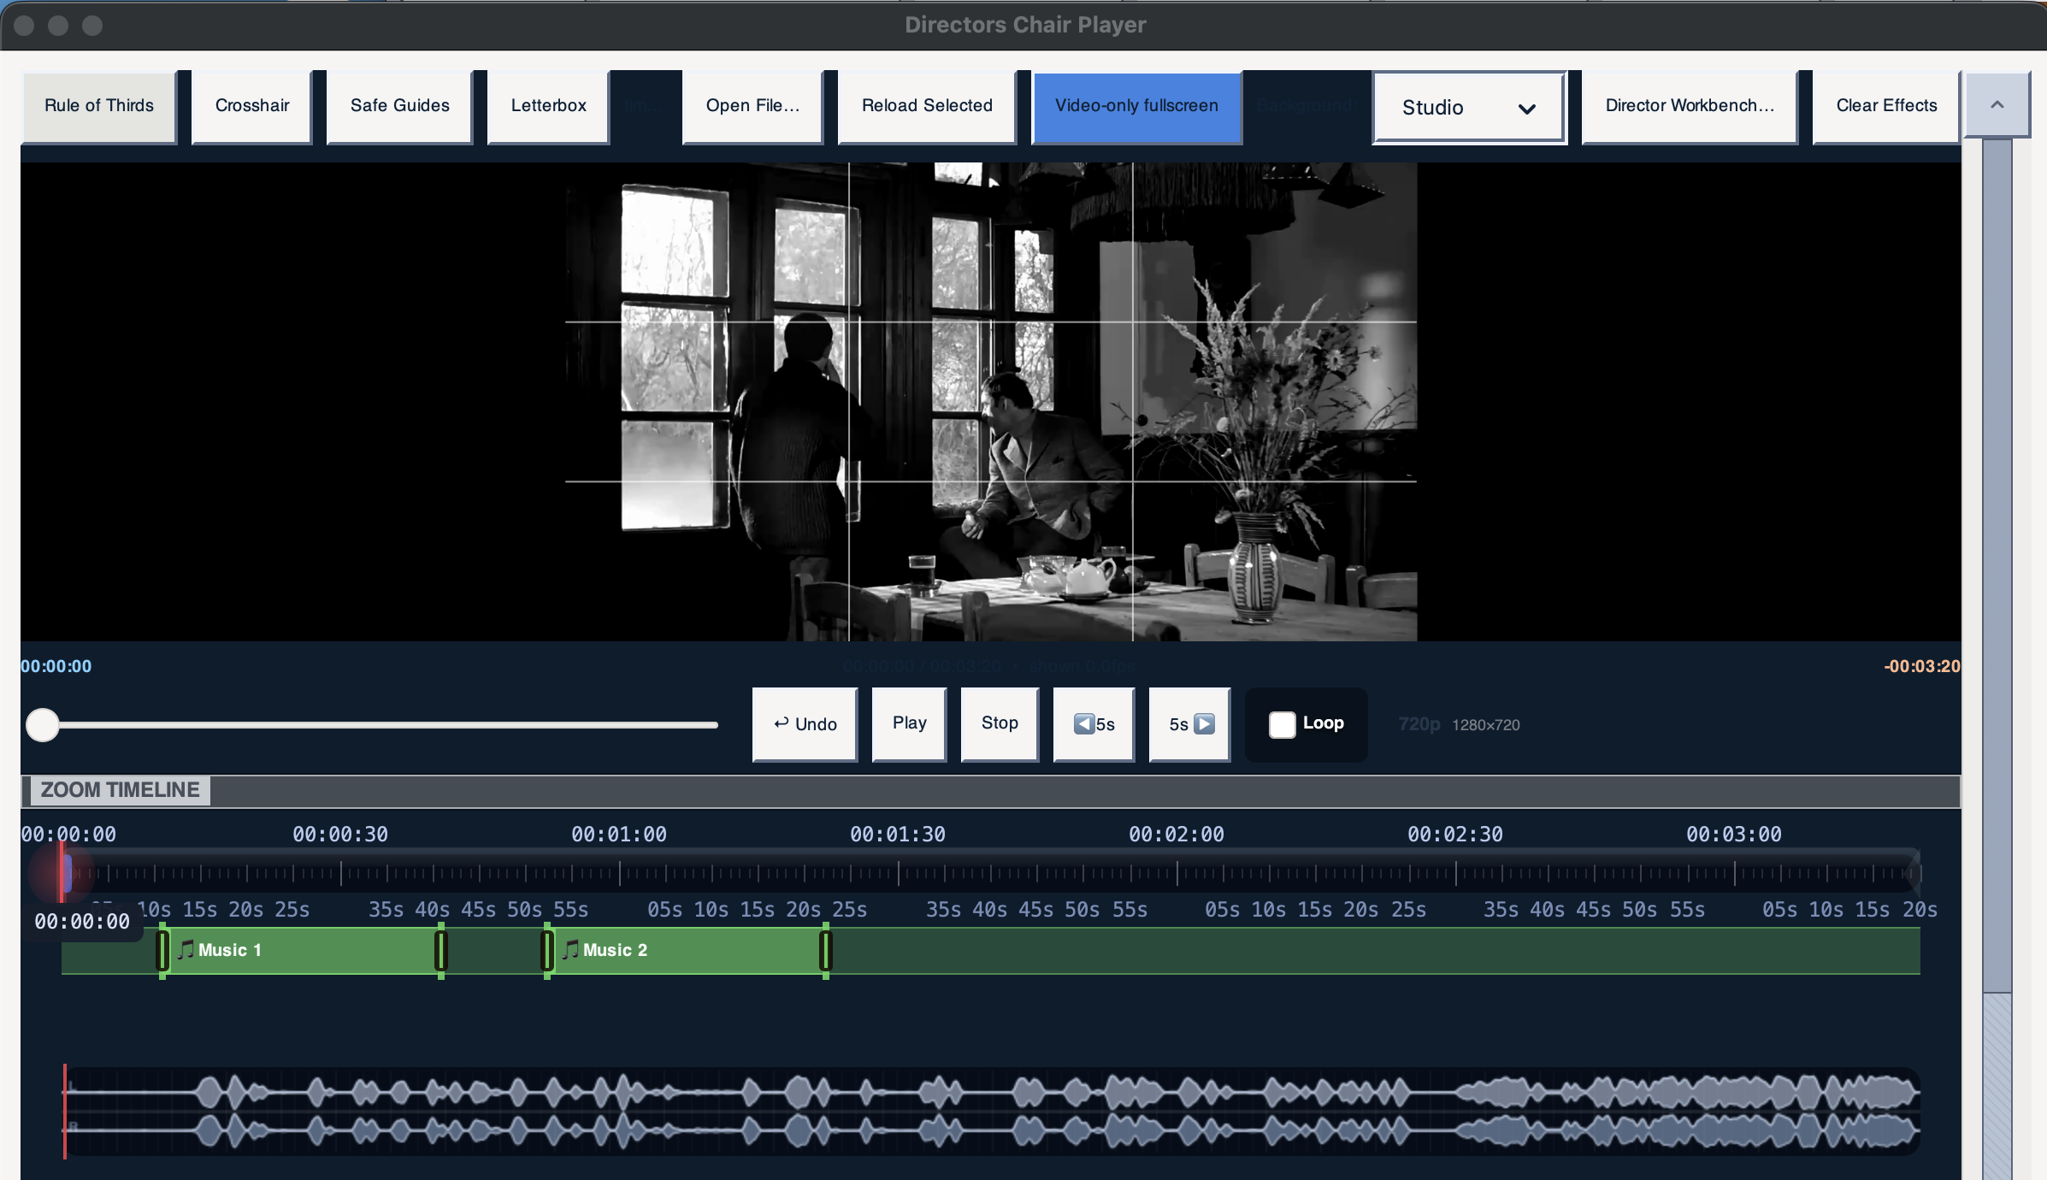The width and height of the screenshot is (2047, 1180).
Task: Select the Music 1 clip
Action: pyautogui.click(x=302, y=951)
